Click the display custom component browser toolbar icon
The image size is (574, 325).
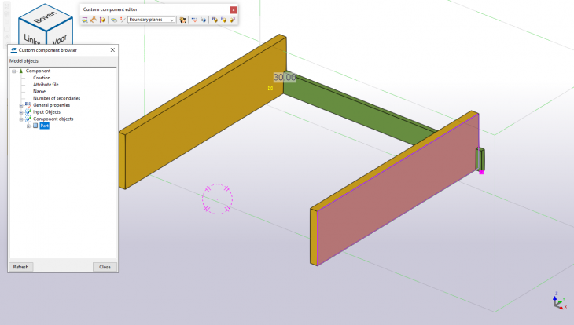[85, 20]
